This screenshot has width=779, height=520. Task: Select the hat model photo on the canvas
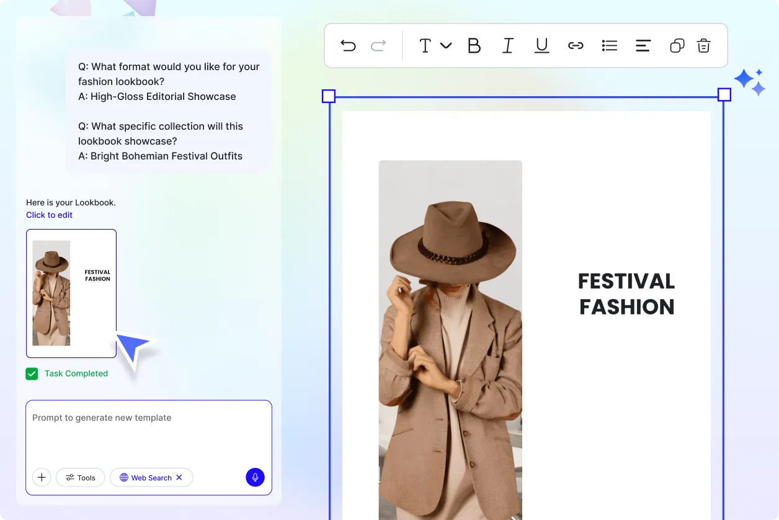pos(450,340)
